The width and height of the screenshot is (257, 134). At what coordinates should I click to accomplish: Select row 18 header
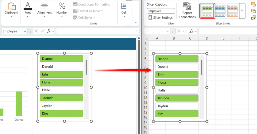(x=145, y=127)
